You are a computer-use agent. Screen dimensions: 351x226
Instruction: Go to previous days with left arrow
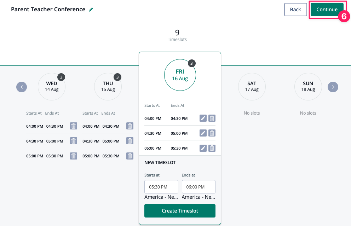(x=22, y=87)
